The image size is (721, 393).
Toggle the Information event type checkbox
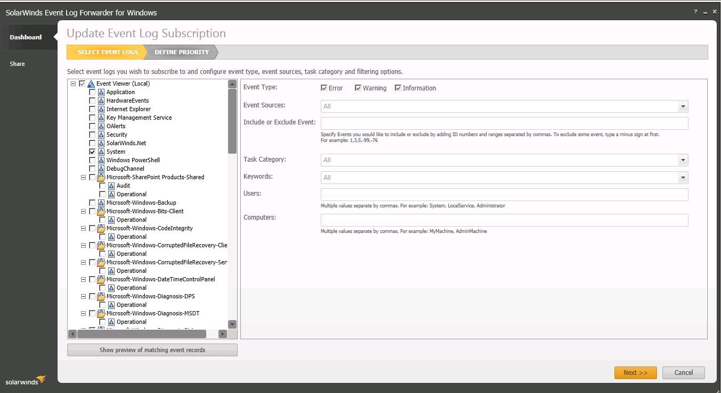point(398,88)
